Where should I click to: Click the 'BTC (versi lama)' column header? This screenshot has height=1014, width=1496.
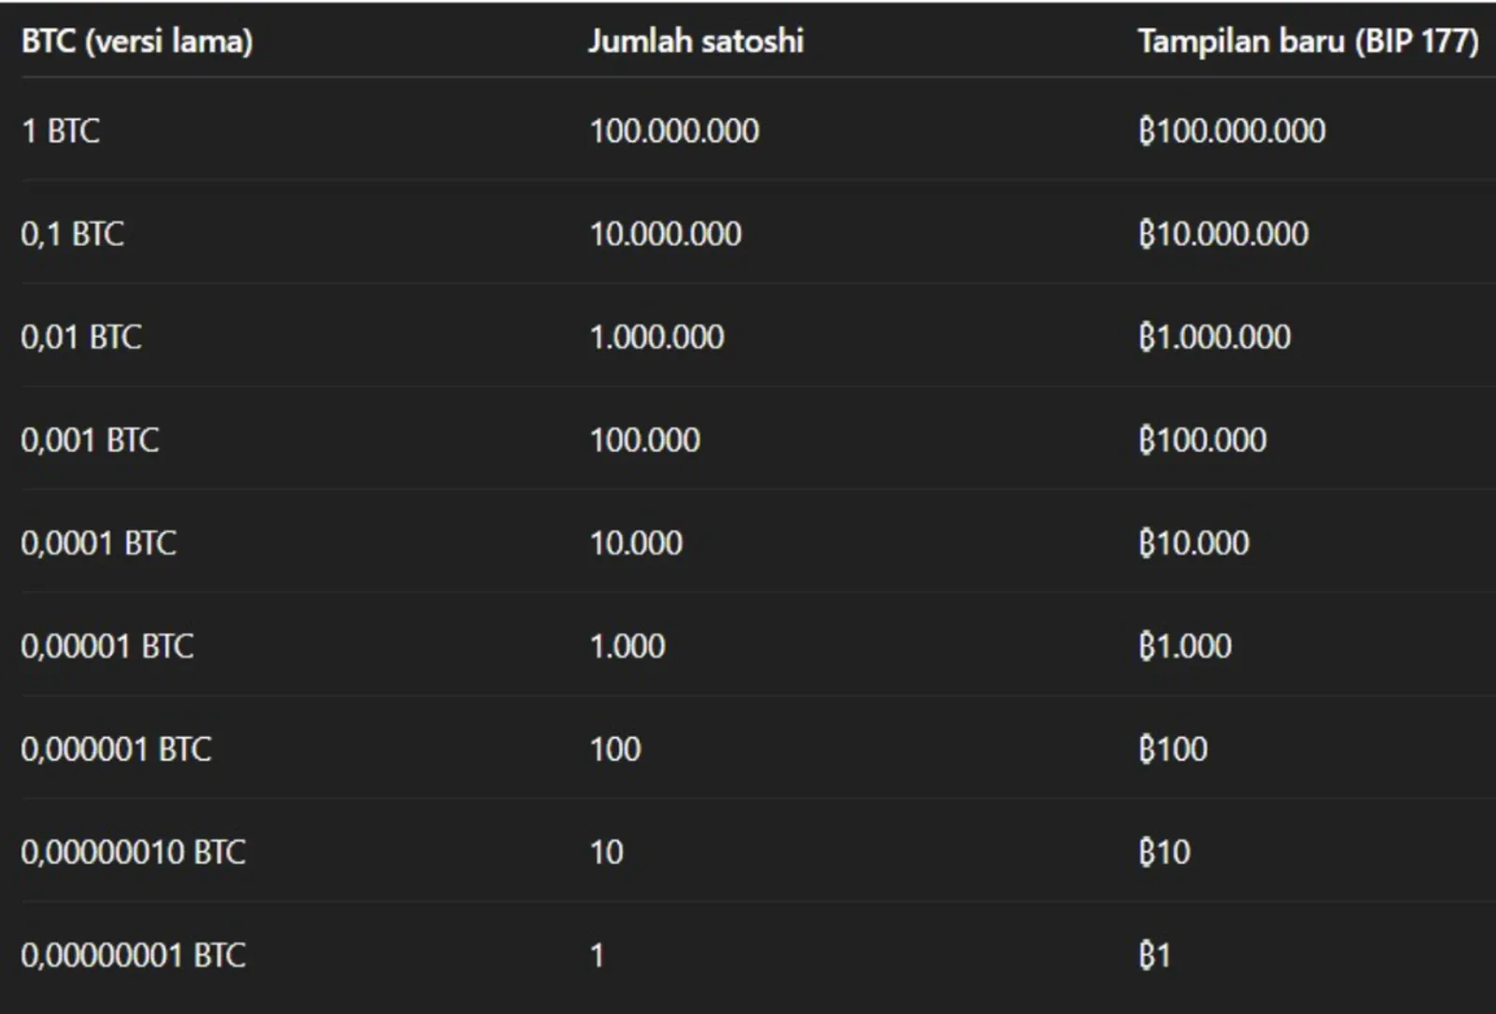click(x=137, y=41)
